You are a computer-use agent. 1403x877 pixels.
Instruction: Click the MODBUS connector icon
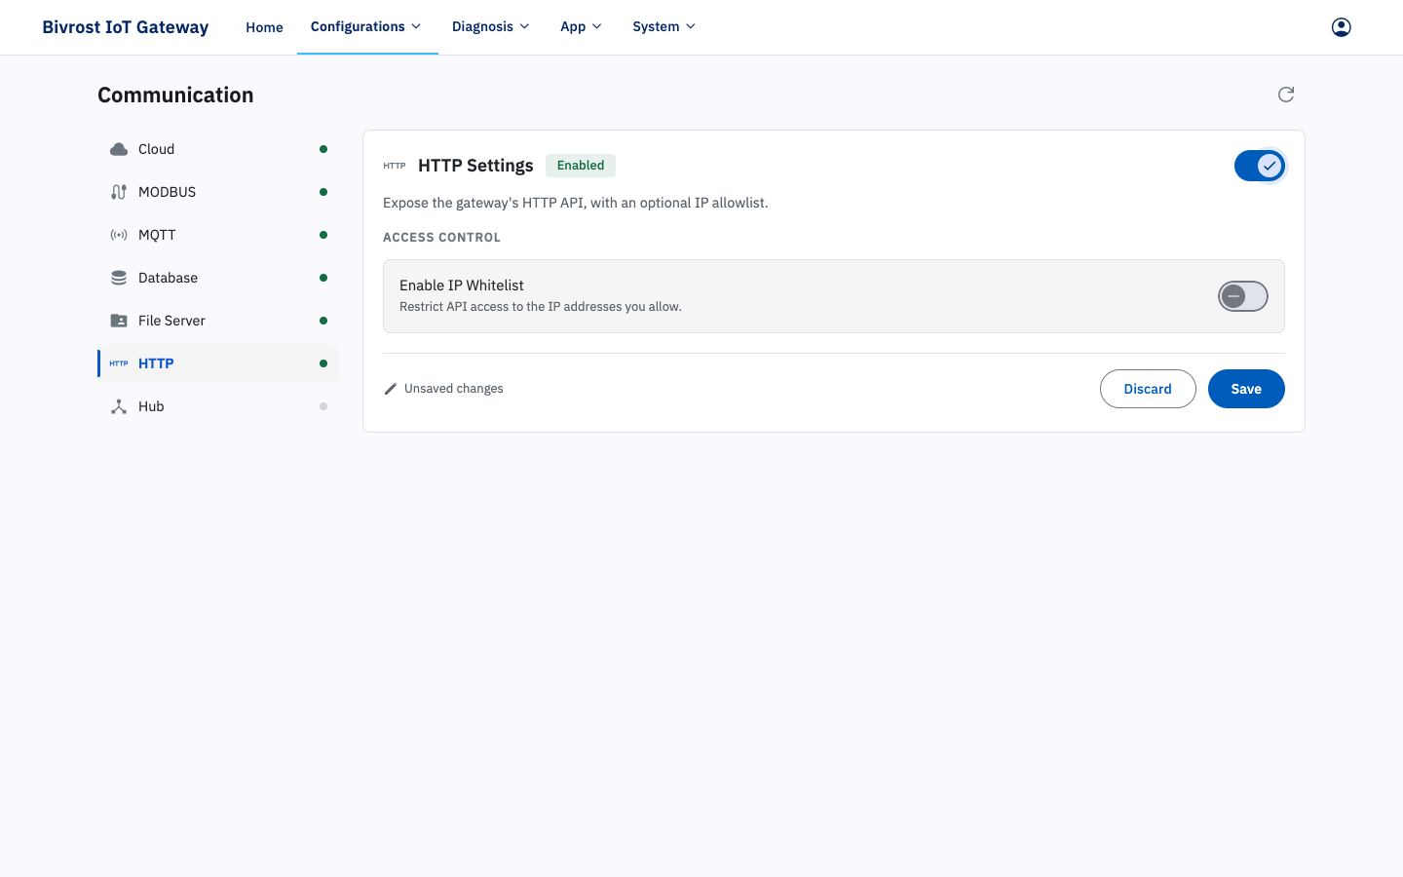[119, 192]
